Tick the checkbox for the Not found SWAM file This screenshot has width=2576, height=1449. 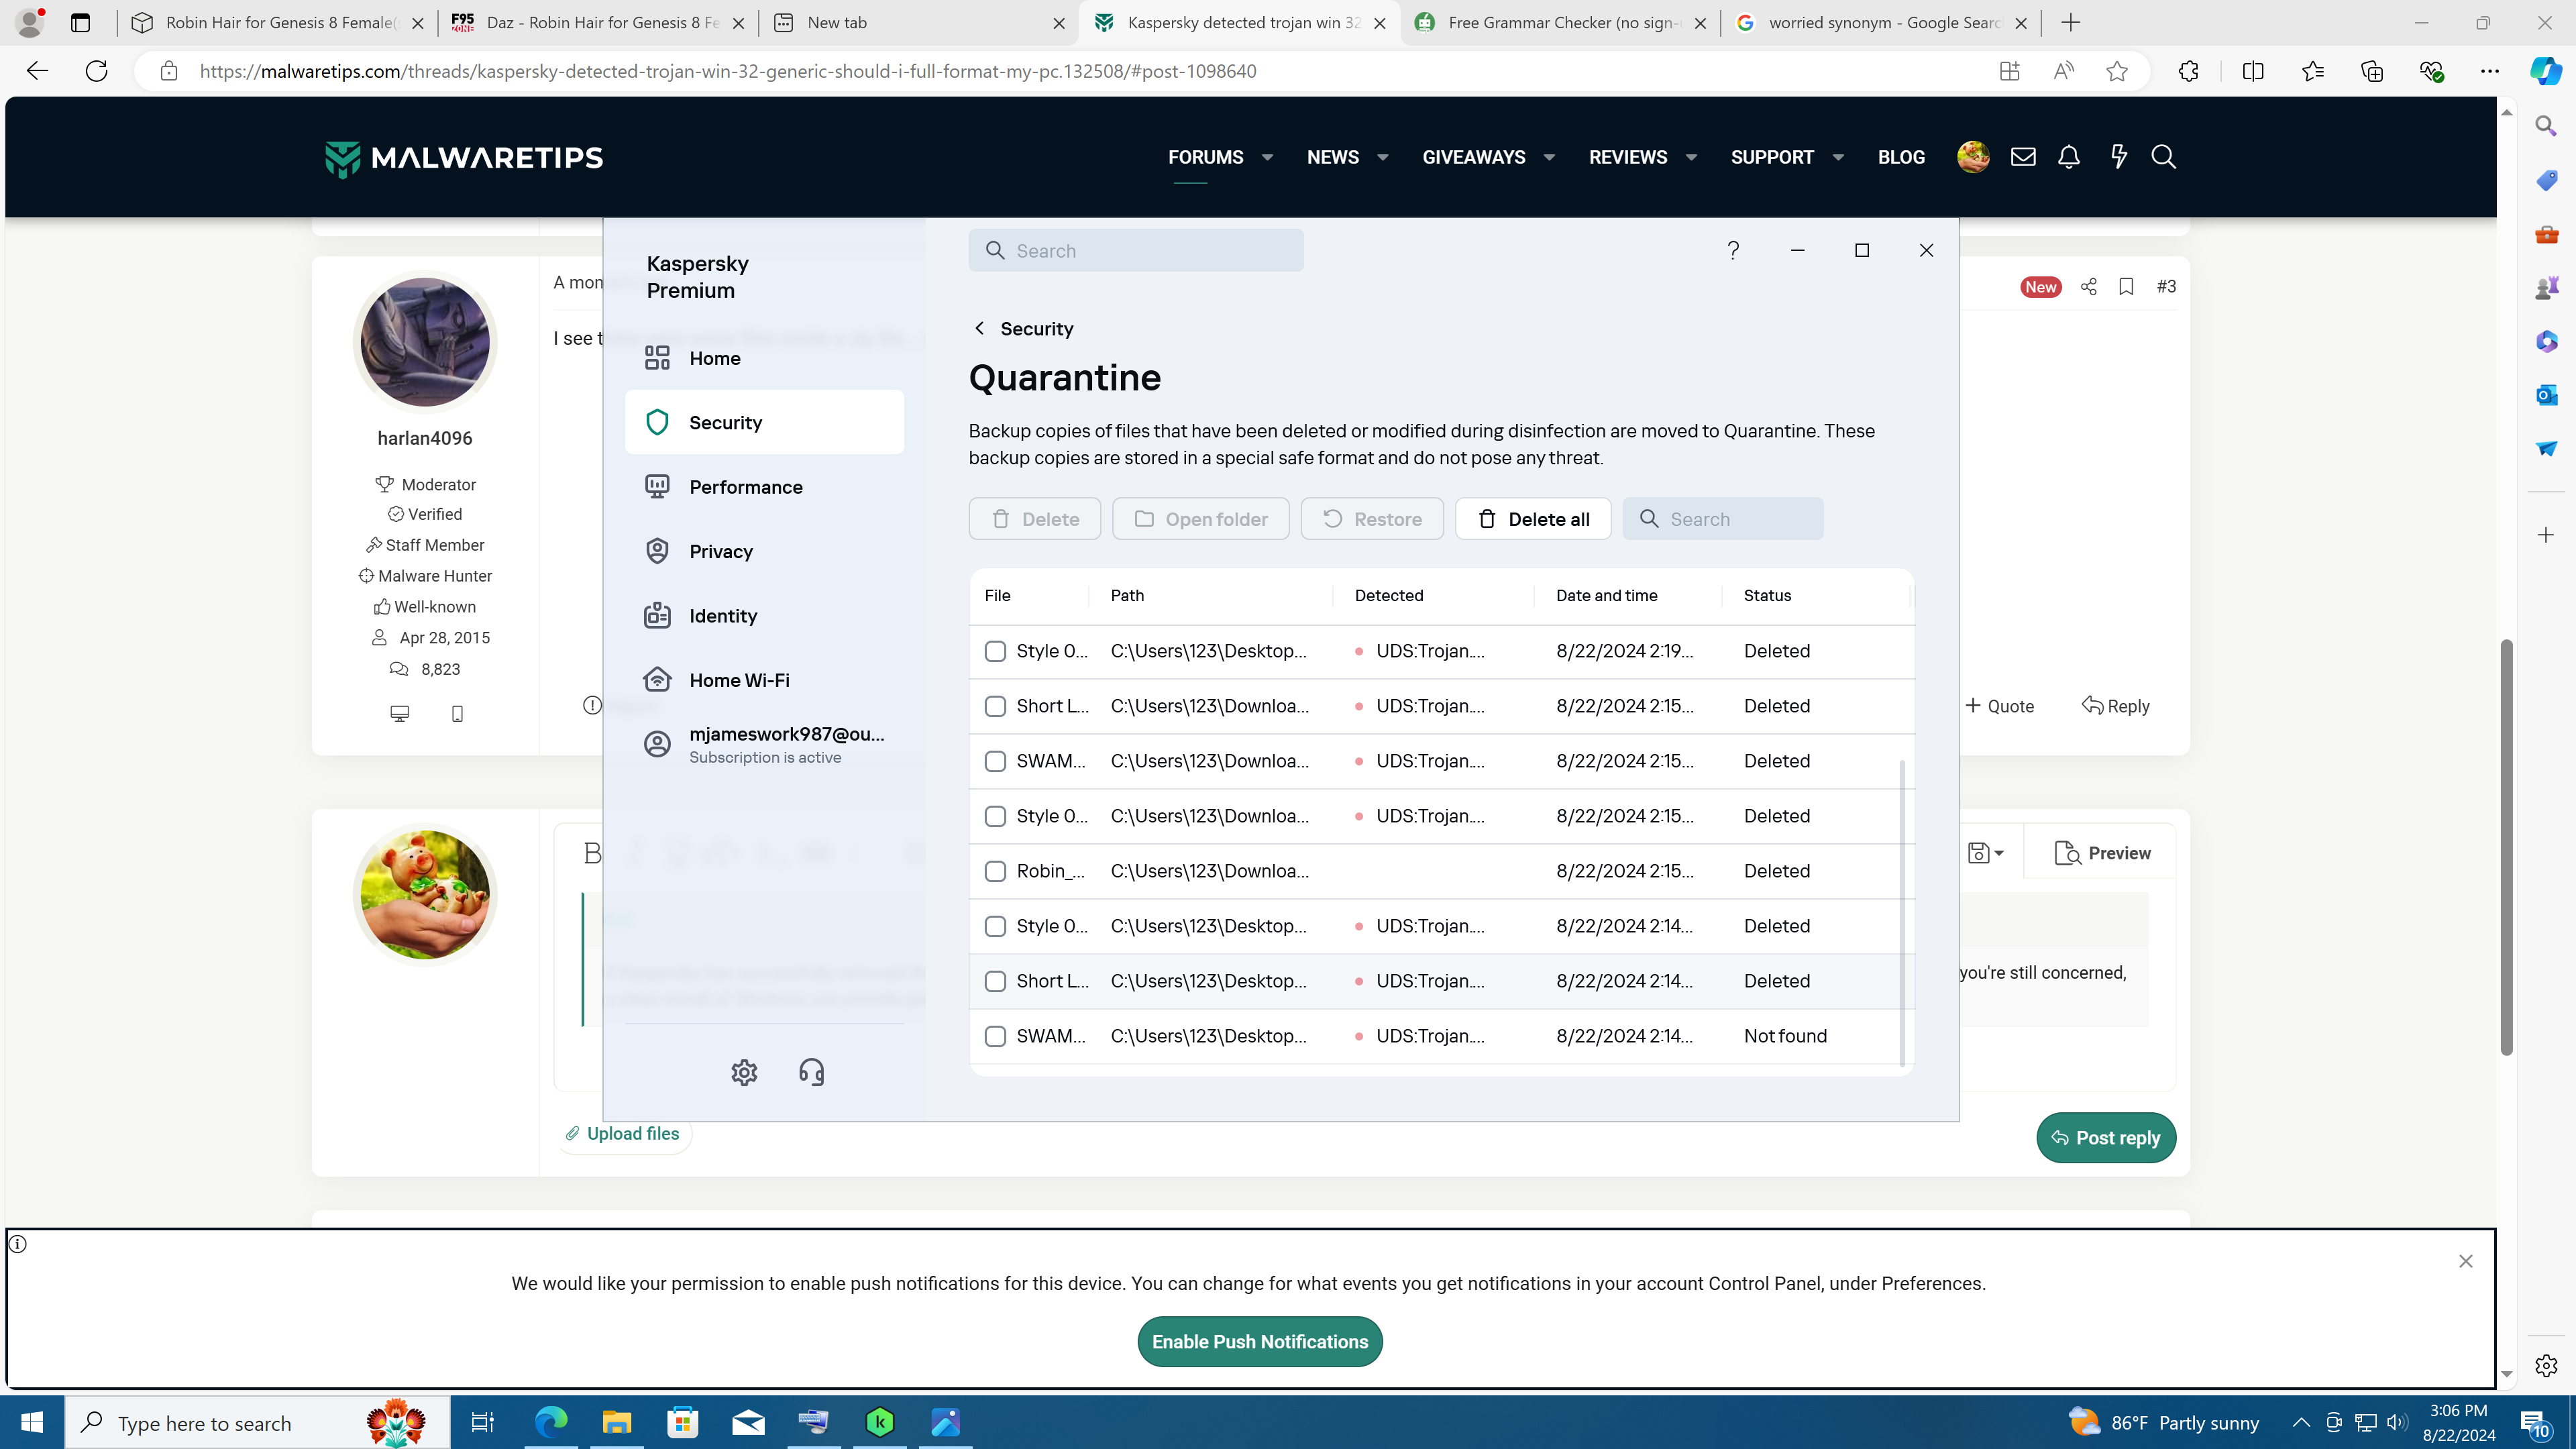coord(995,1036)
